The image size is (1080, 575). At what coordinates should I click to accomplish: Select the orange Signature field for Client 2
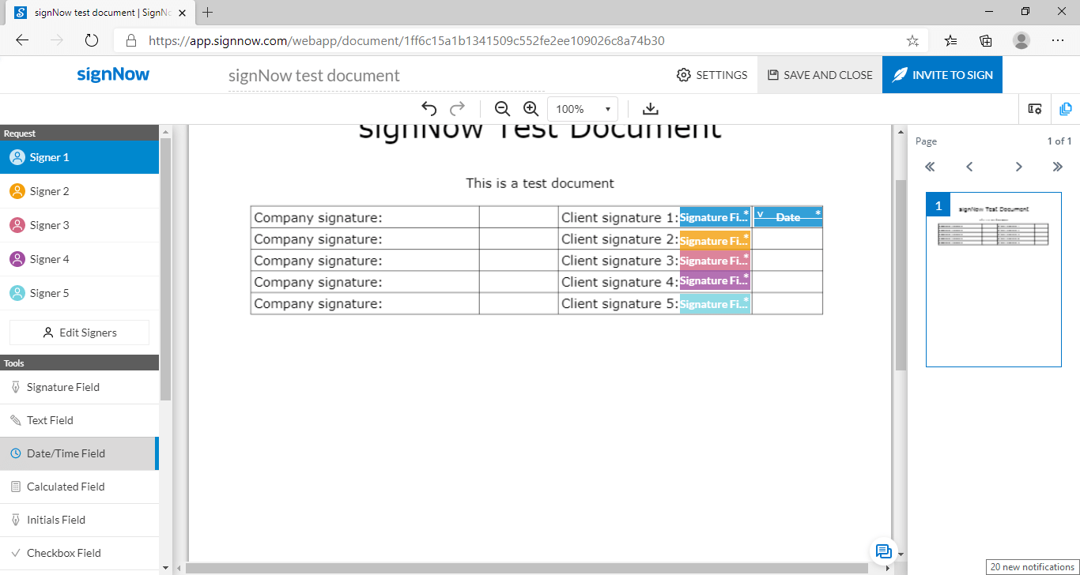pos(715,240)
